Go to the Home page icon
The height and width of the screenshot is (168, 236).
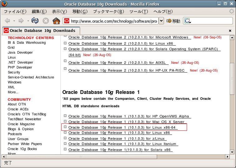pyautogui.click(x=56, y=21)
